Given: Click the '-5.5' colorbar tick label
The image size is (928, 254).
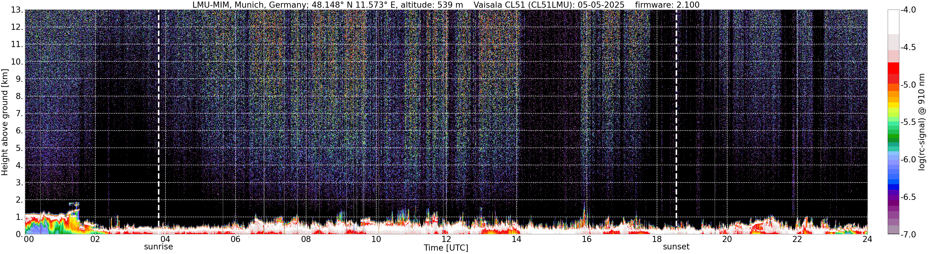Looking at the screenshot, I should click(908, 122).
